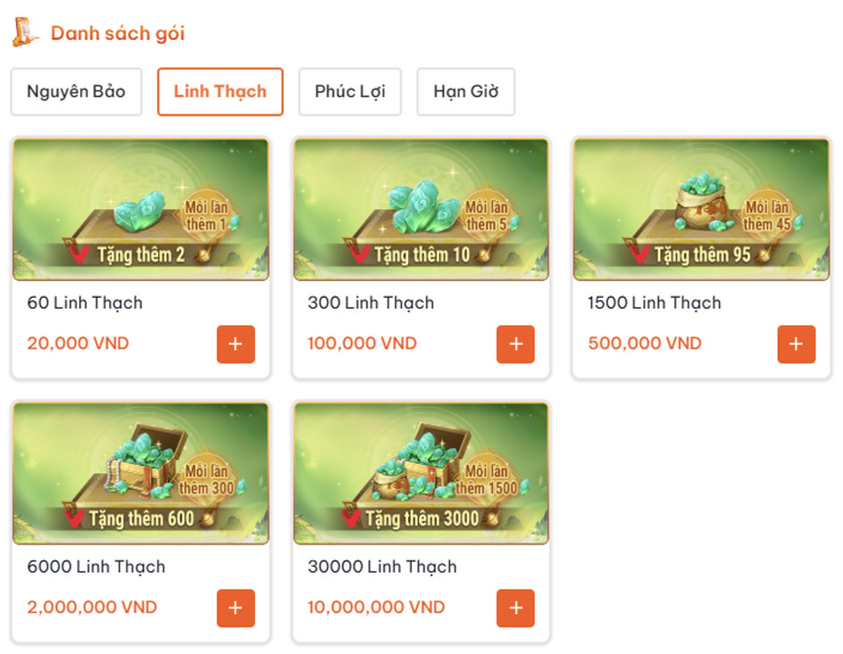Add the 60 Linh Thạch package with plus button
The height and width of the screenshot is (654, 843).
point(236,344)
